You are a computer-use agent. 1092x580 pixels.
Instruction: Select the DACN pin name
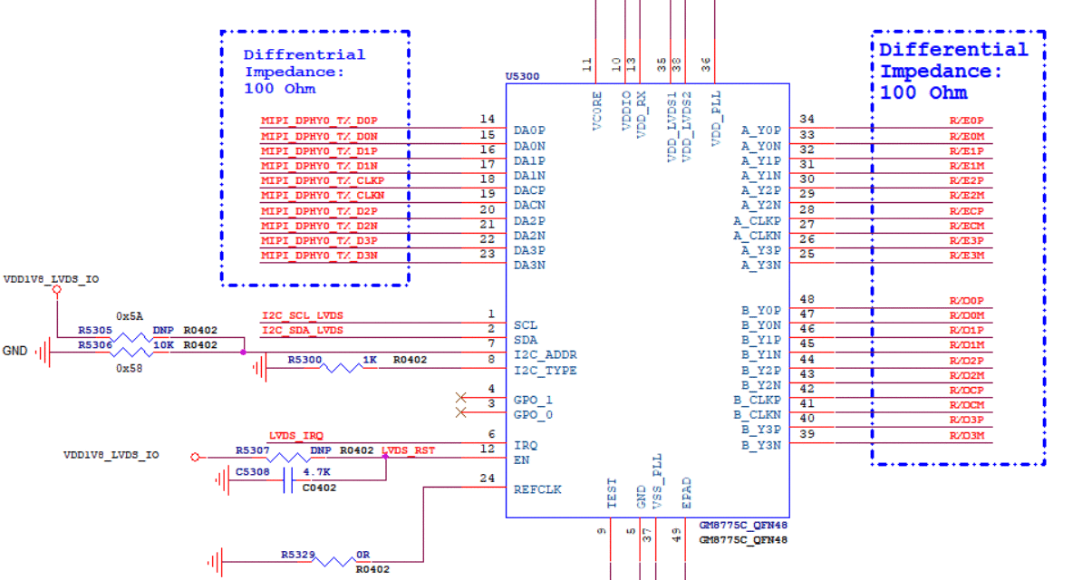[x=529, y=206]
